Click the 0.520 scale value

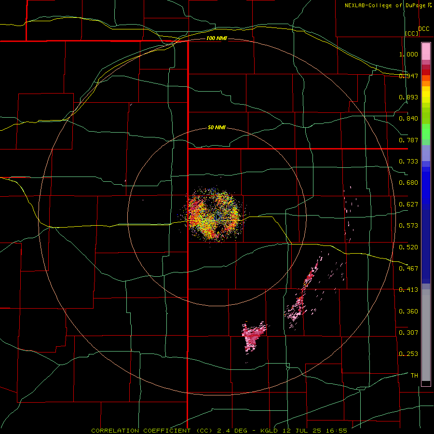click(x=408, y=247)
